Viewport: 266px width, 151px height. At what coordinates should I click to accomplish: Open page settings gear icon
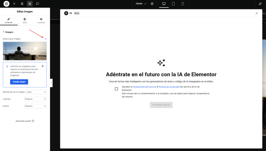[152, 4]
